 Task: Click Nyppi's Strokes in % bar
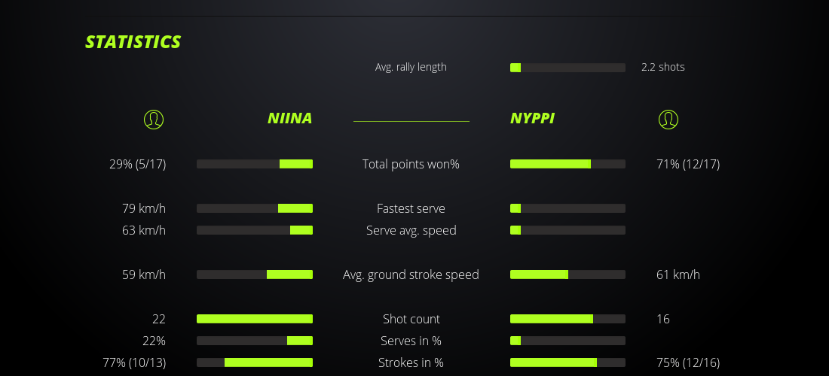pos(567,362)
